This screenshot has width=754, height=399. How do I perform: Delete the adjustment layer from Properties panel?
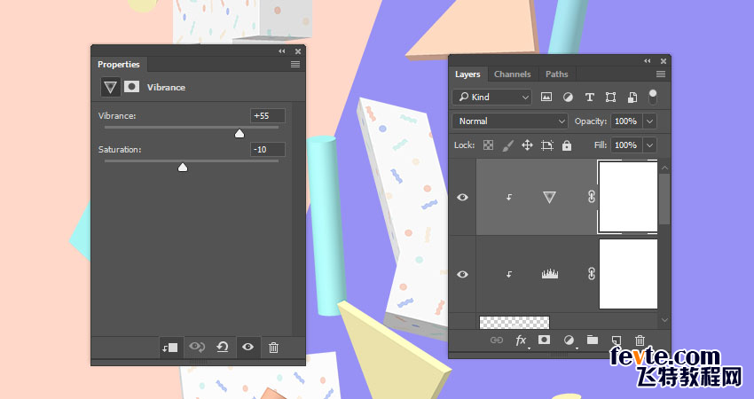tap(273, 347)
